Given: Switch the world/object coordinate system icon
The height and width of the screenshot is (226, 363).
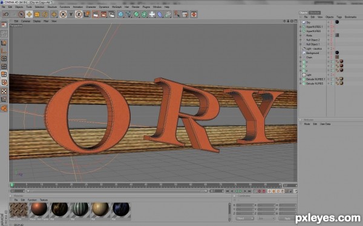Looking at the screenshot, I should pos(87,15).
